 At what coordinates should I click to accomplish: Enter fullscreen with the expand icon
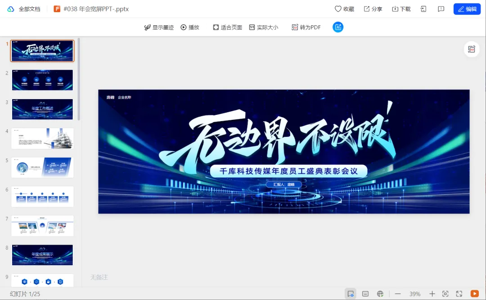[459, 294]
